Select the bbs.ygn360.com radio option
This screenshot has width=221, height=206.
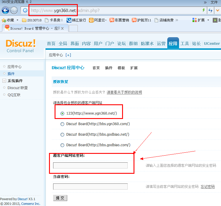point(62,124)
